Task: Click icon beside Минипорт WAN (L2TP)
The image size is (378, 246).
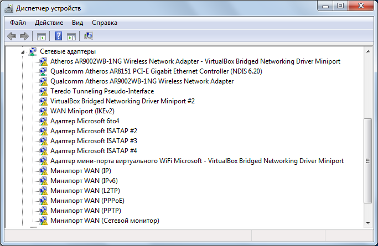Action: [43, 191]
